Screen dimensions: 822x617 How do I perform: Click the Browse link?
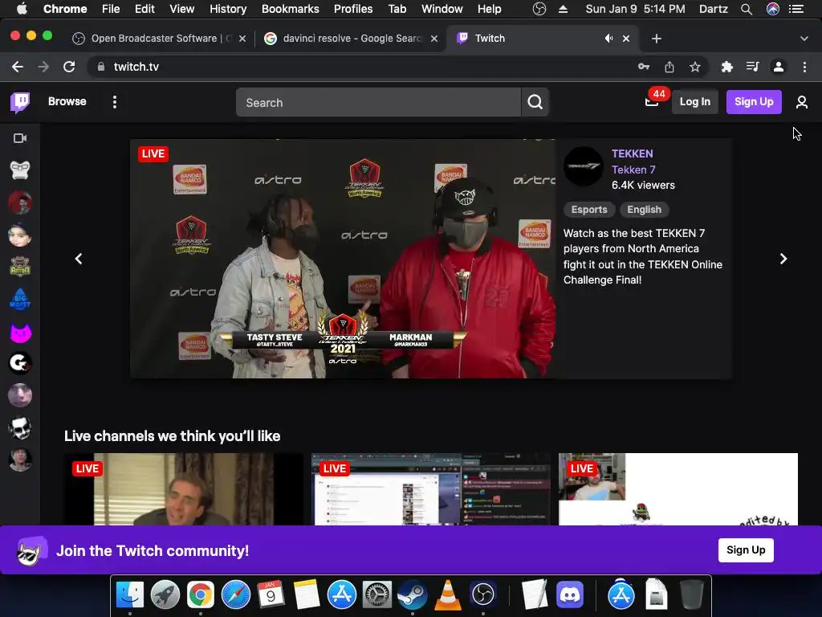67,101
